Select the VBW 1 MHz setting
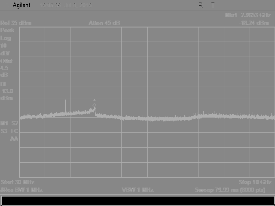 [137, 190]
